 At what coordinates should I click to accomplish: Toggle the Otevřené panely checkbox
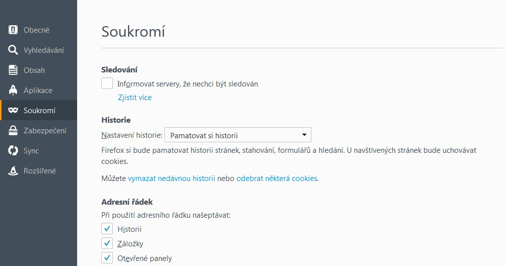pos(107,257)
